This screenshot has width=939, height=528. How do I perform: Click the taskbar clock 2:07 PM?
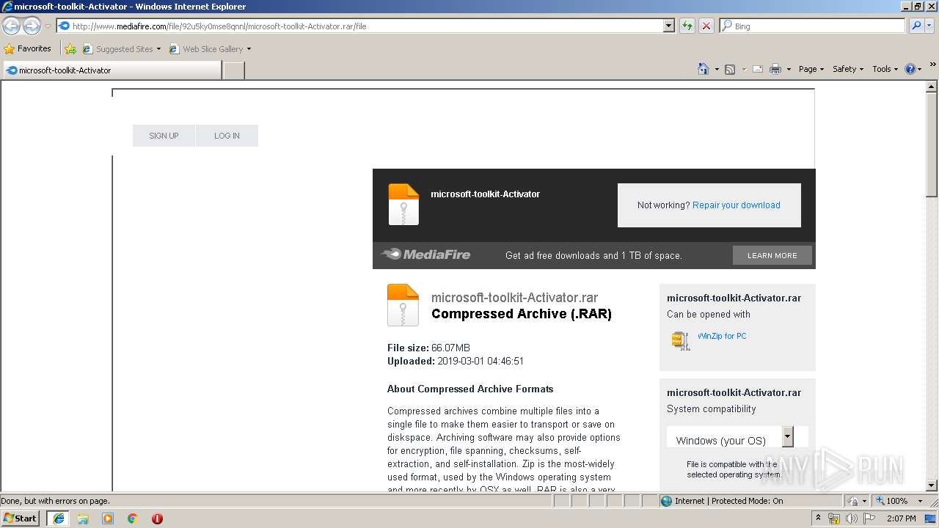pyautogui.click(x=901, y=518)
